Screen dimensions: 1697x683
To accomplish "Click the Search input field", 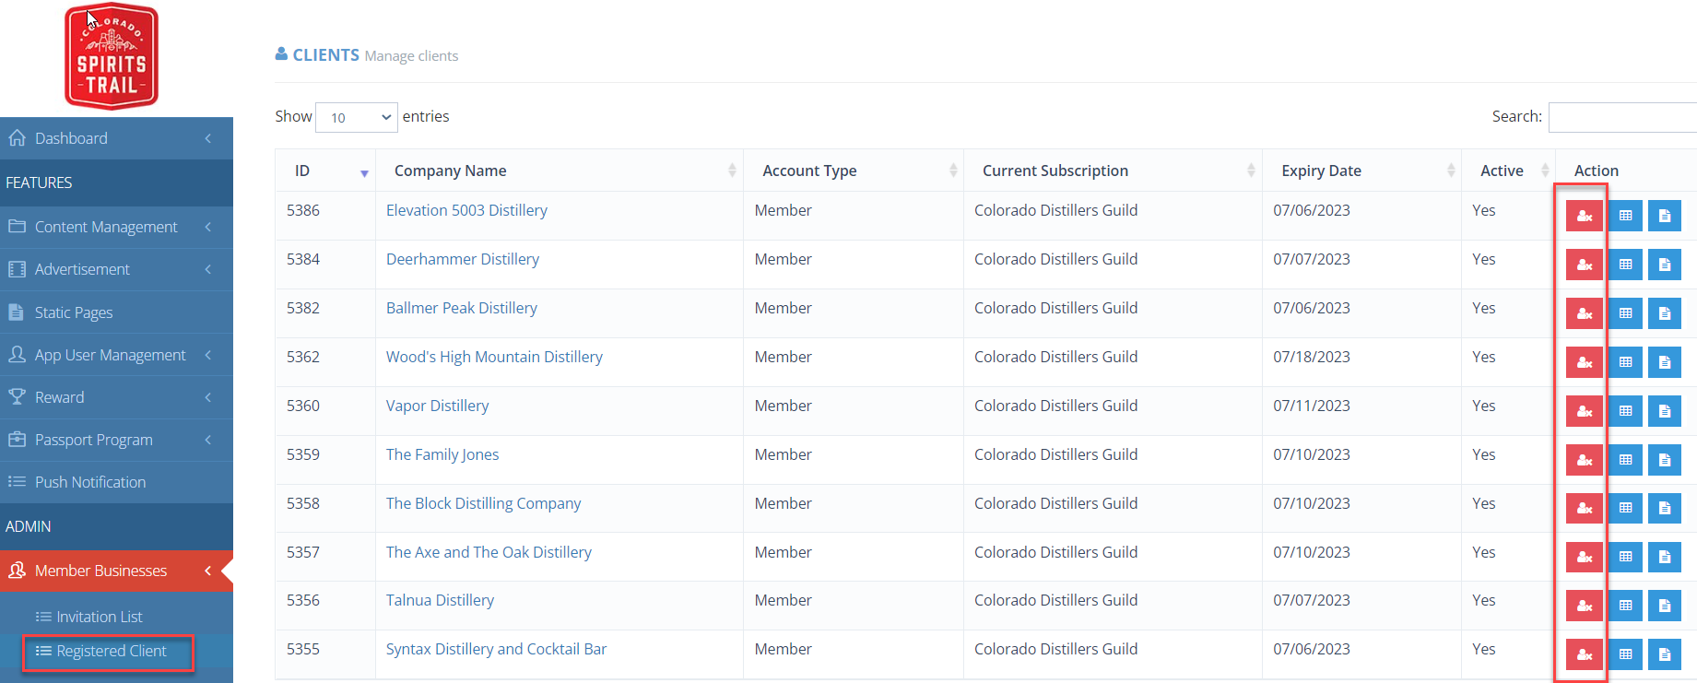I will (1622, 117).
